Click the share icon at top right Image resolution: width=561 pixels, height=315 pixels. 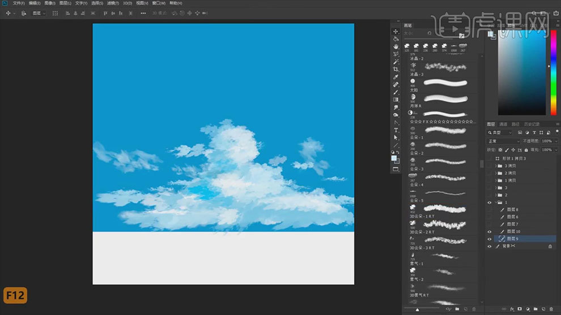coord(556,13)
